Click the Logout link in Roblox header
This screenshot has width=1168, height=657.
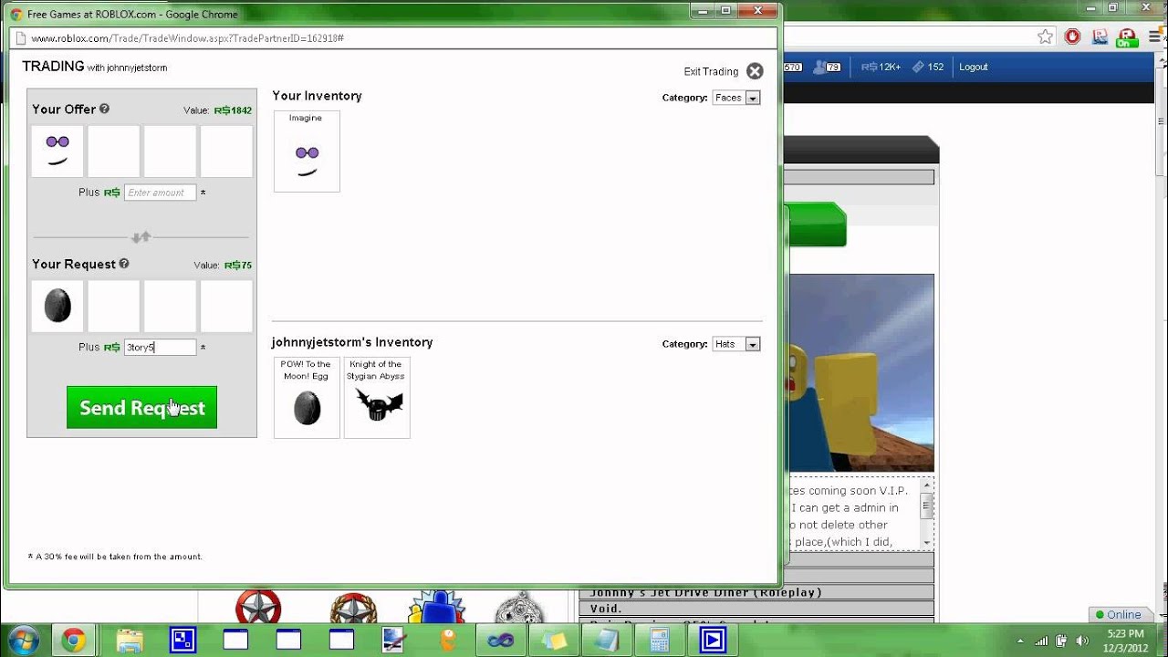[974, 67]
